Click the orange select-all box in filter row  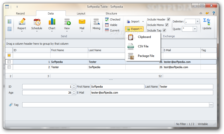click(9, 55)
